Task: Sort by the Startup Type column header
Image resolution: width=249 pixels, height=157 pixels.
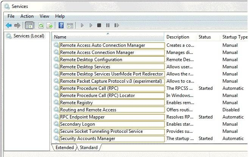Action: [235, 37]
